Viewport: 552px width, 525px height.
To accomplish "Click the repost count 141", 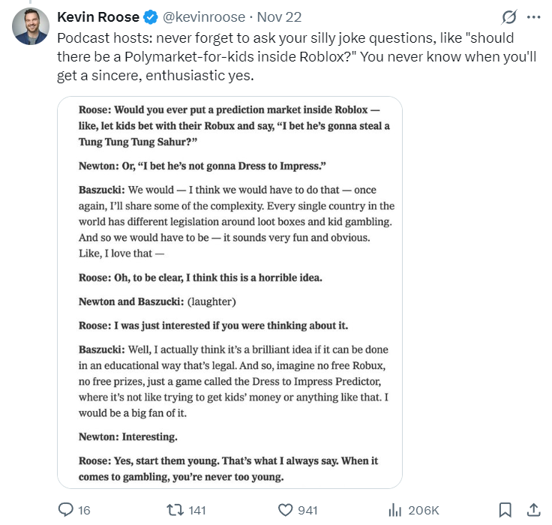I will point(197,510).
